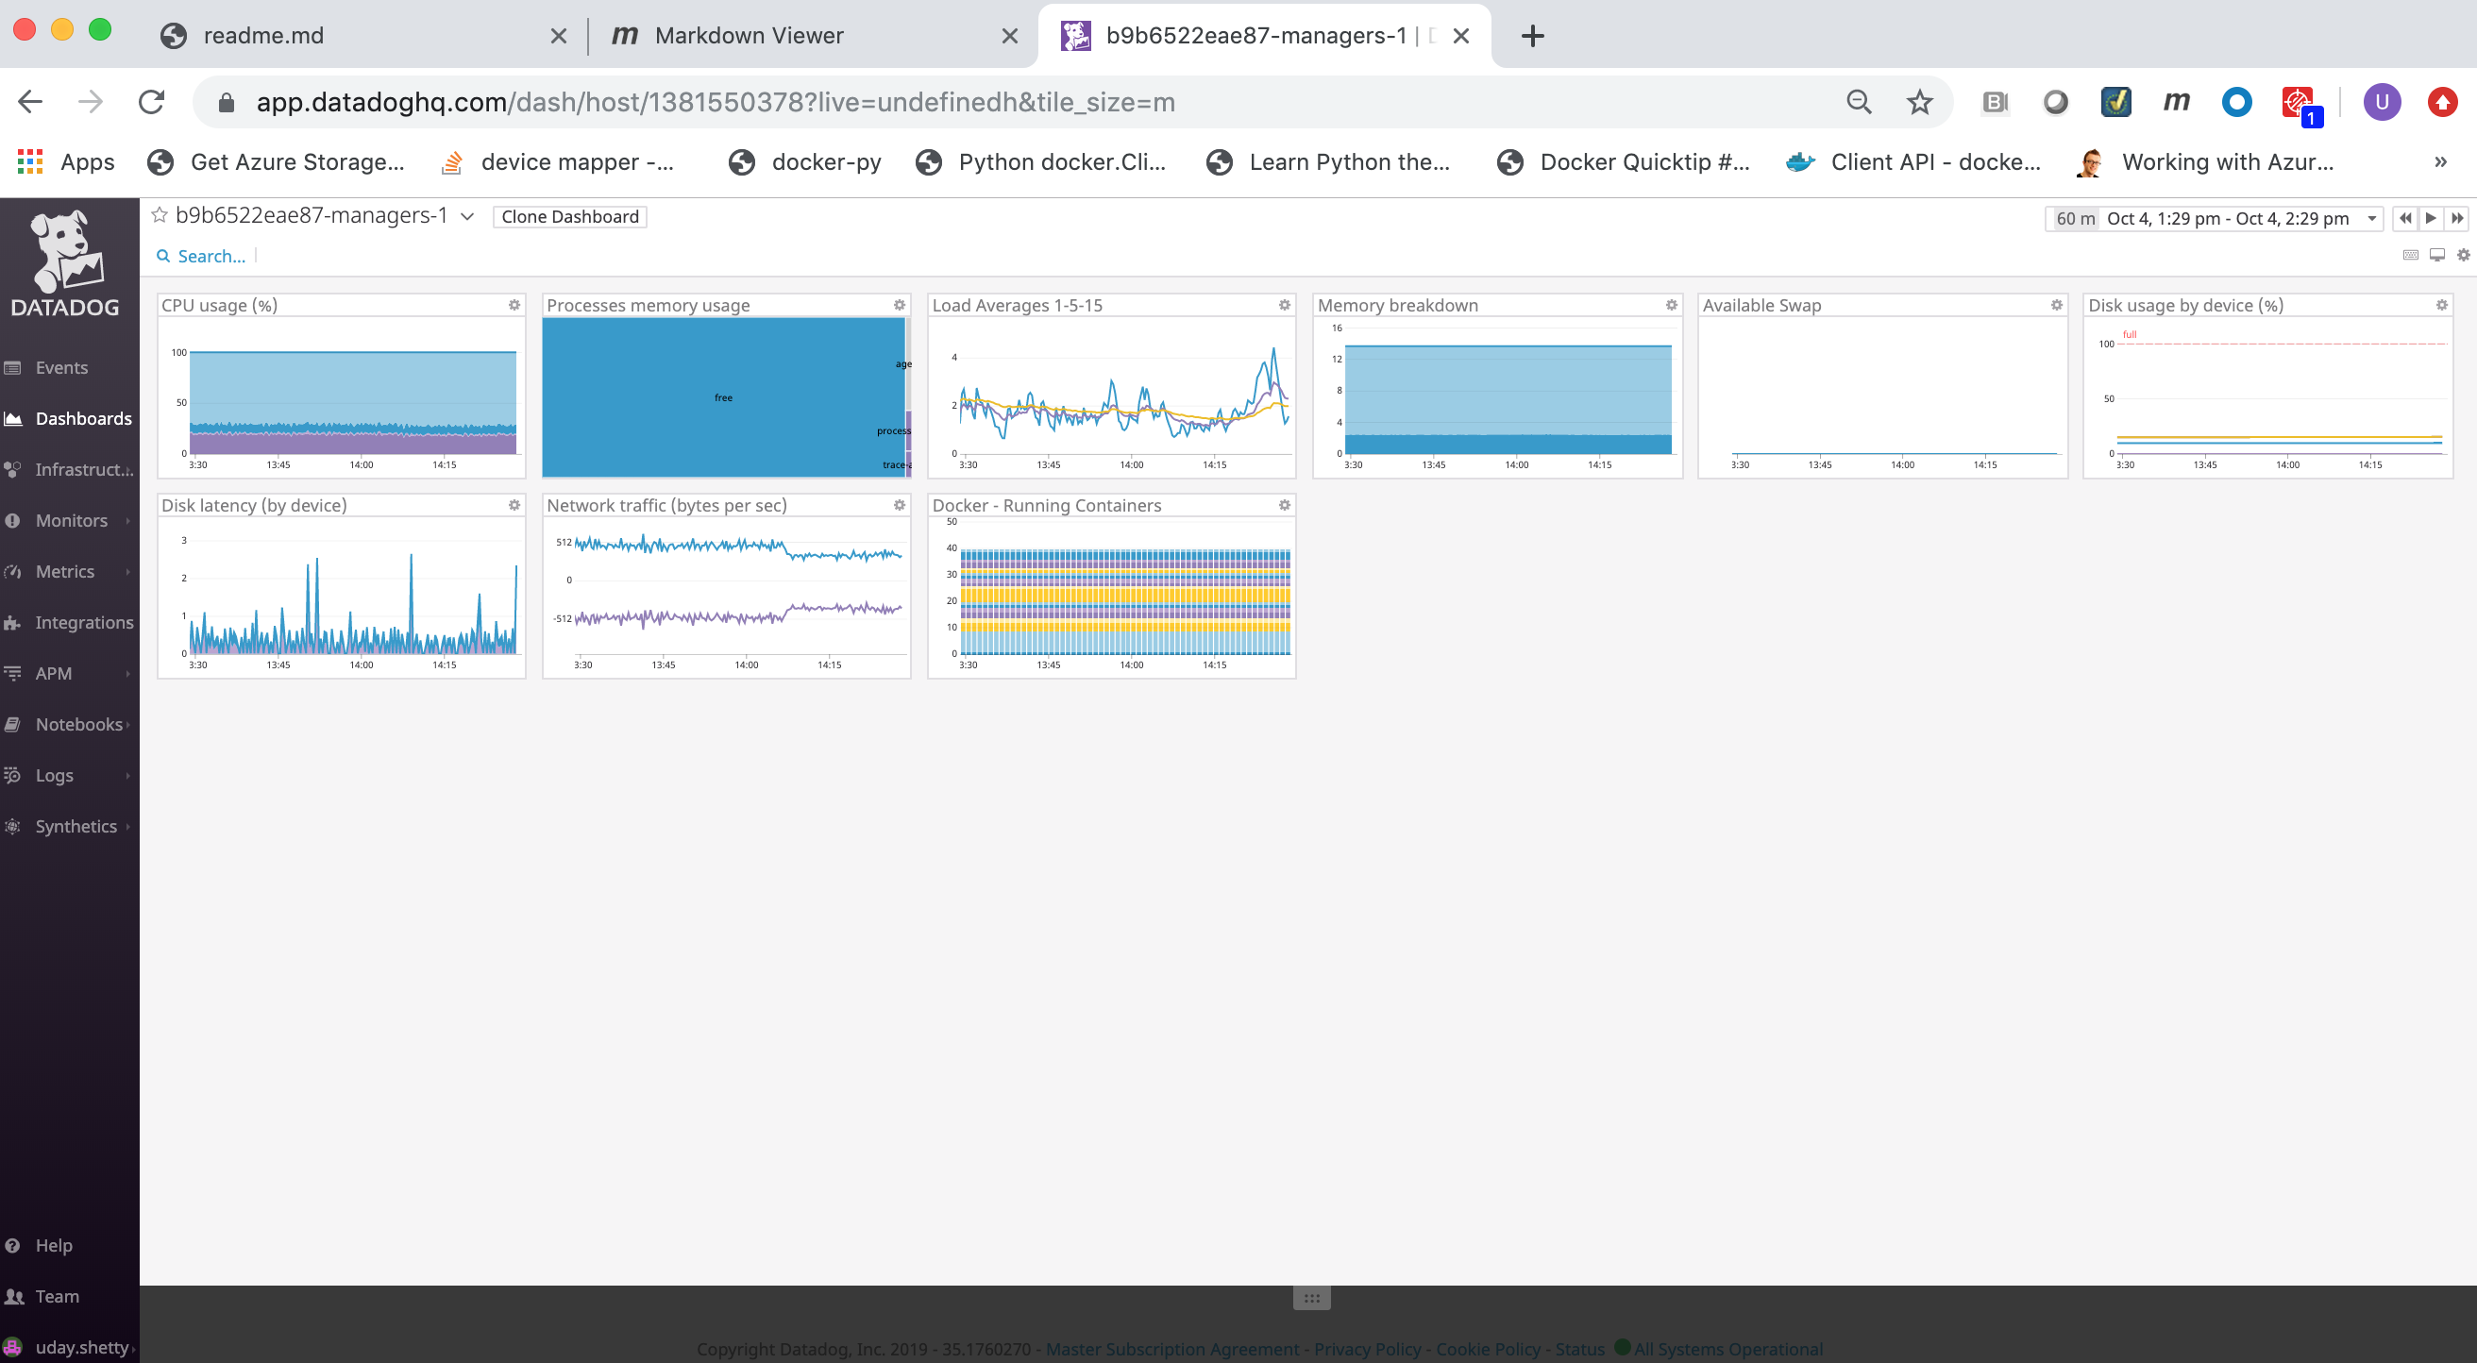Resume live playback with play button
This screenshot has width=2477, height=1363.
tap(2431, 218)
